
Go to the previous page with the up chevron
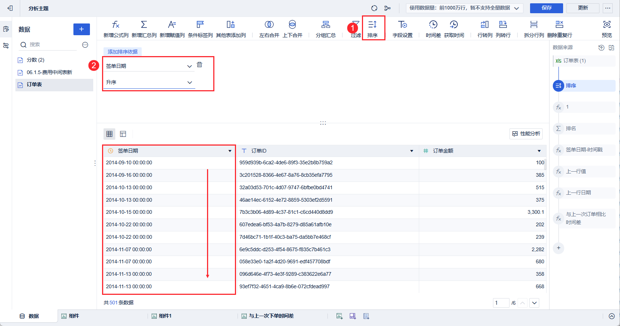[x=523, y=303]
